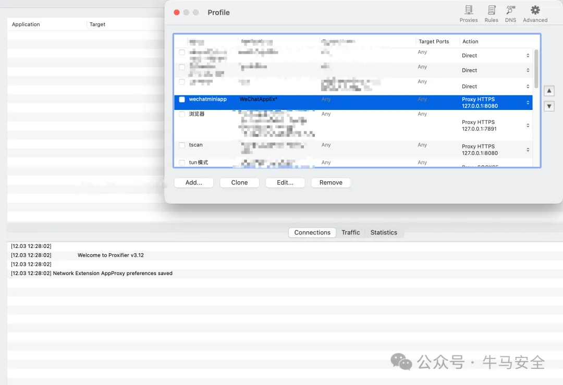
Task: Click the rules list vertical scrollbar
Action: 536,69
